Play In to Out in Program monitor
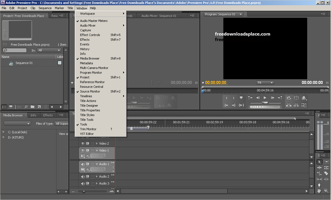The image size is (331, 200). point(241,105)
